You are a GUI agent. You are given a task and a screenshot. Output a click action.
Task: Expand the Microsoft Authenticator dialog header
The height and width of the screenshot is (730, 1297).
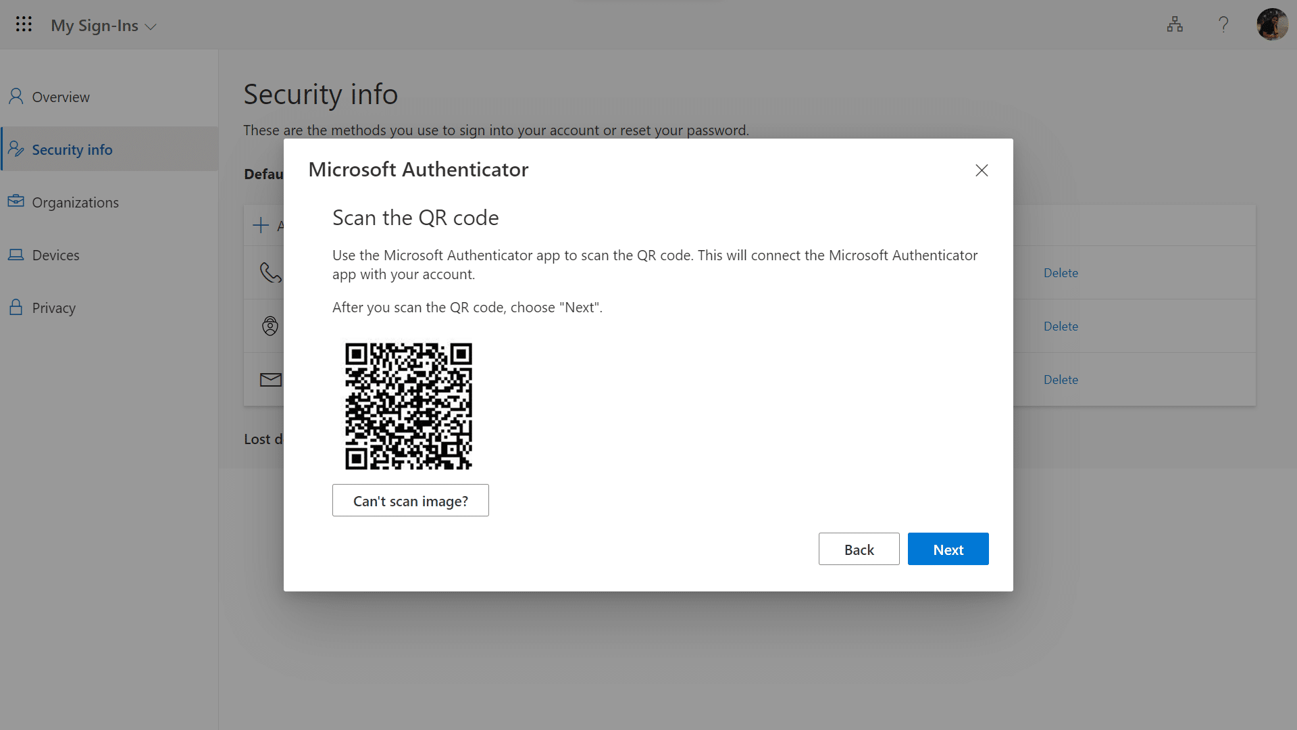pos(419,170)
